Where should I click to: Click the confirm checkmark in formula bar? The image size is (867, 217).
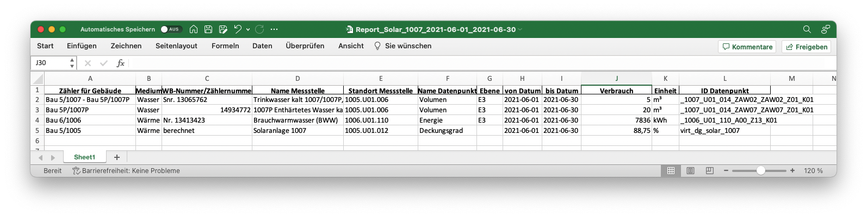(x=104, y=63)
